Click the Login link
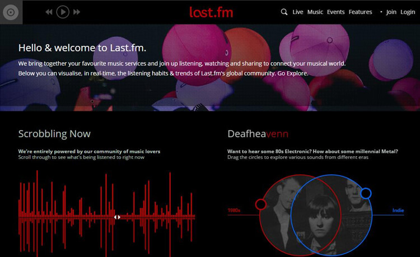 pos(408,12)
